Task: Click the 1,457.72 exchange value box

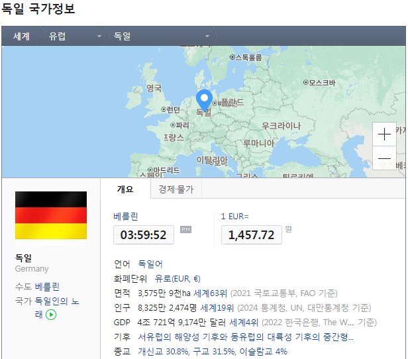Action: pyautogui.click(x=252, y=234)
